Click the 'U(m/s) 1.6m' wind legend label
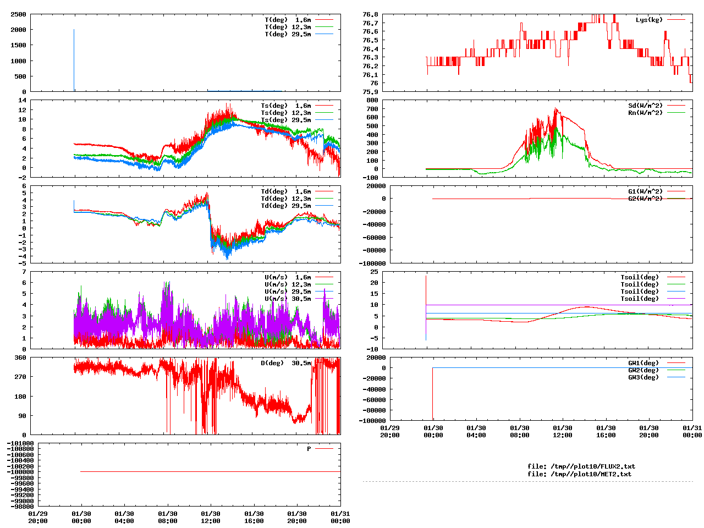This screenshot has height=528, width=704. click(x=288, y=277)
